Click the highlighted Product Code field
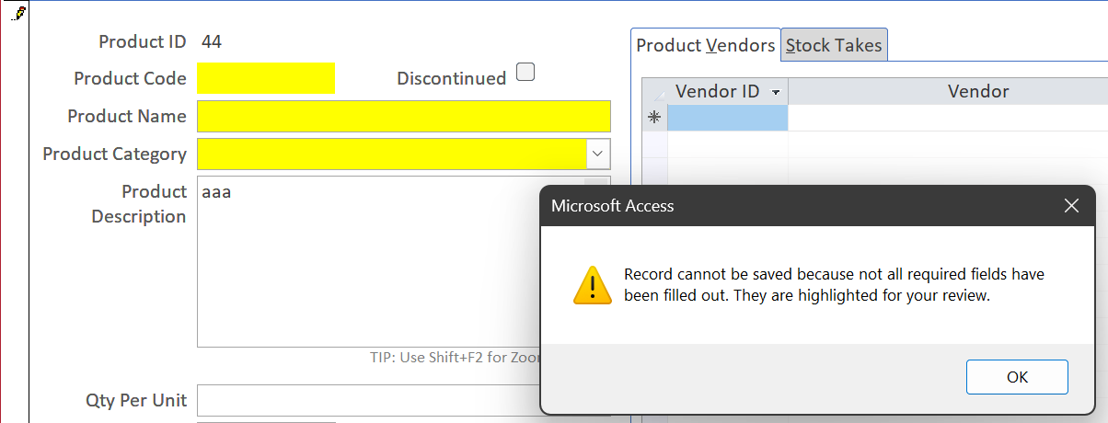Viewport: 1108px width, 423px height. [266, 78]
